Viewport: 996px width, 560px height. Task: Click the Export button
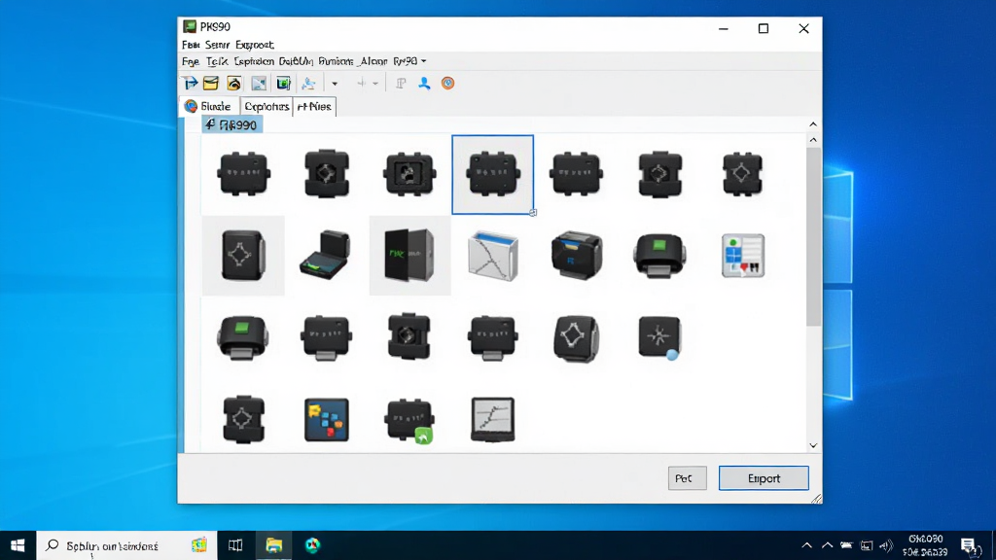(764, 478)
